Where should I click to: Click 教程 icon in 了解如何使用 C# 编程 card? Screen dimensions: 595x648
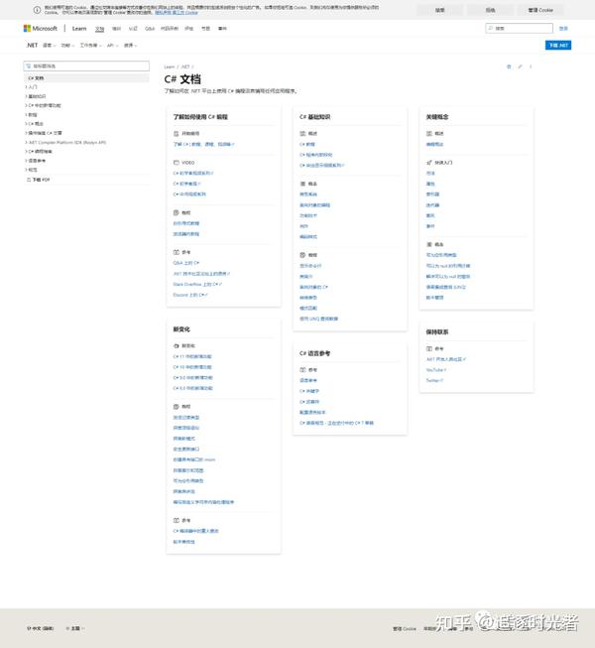(176, 212)
